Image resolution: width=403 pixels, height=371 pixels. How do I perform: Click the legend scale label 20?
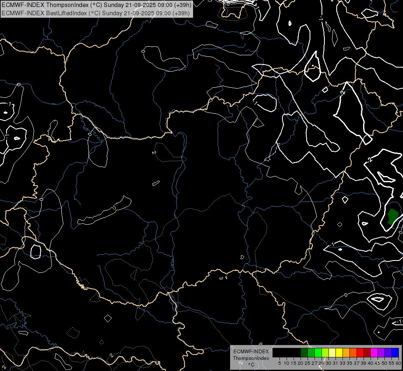[x=301, y=363]
